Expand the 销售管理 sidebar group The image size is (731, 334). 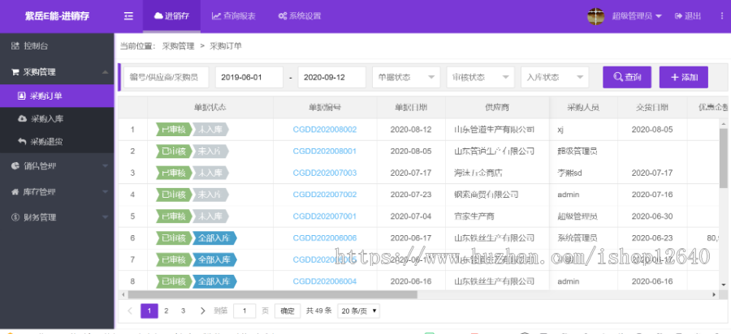click(x=57, y=166)
